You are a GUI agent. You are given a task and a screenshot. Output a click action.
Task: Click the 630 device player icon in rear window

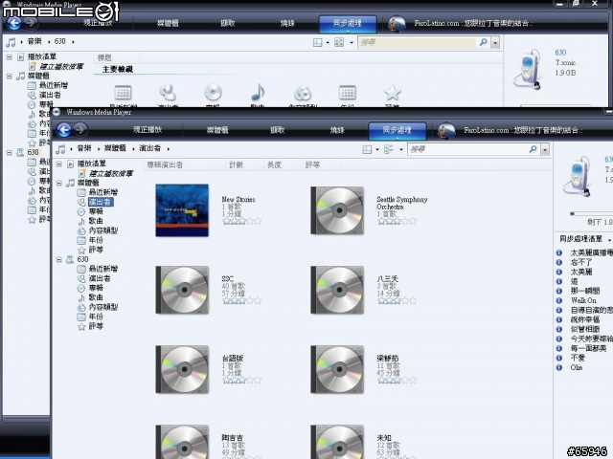pyautogui.click(x=528, y=70)
